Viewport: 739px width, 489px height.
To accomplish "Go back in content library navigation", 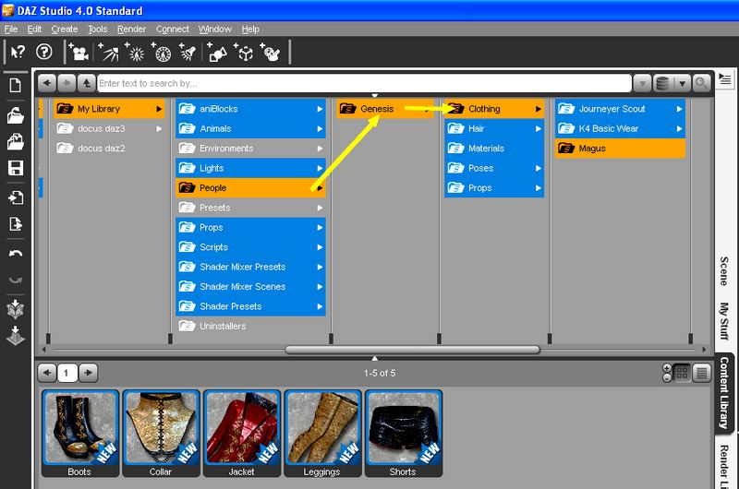I will [47, 83].
